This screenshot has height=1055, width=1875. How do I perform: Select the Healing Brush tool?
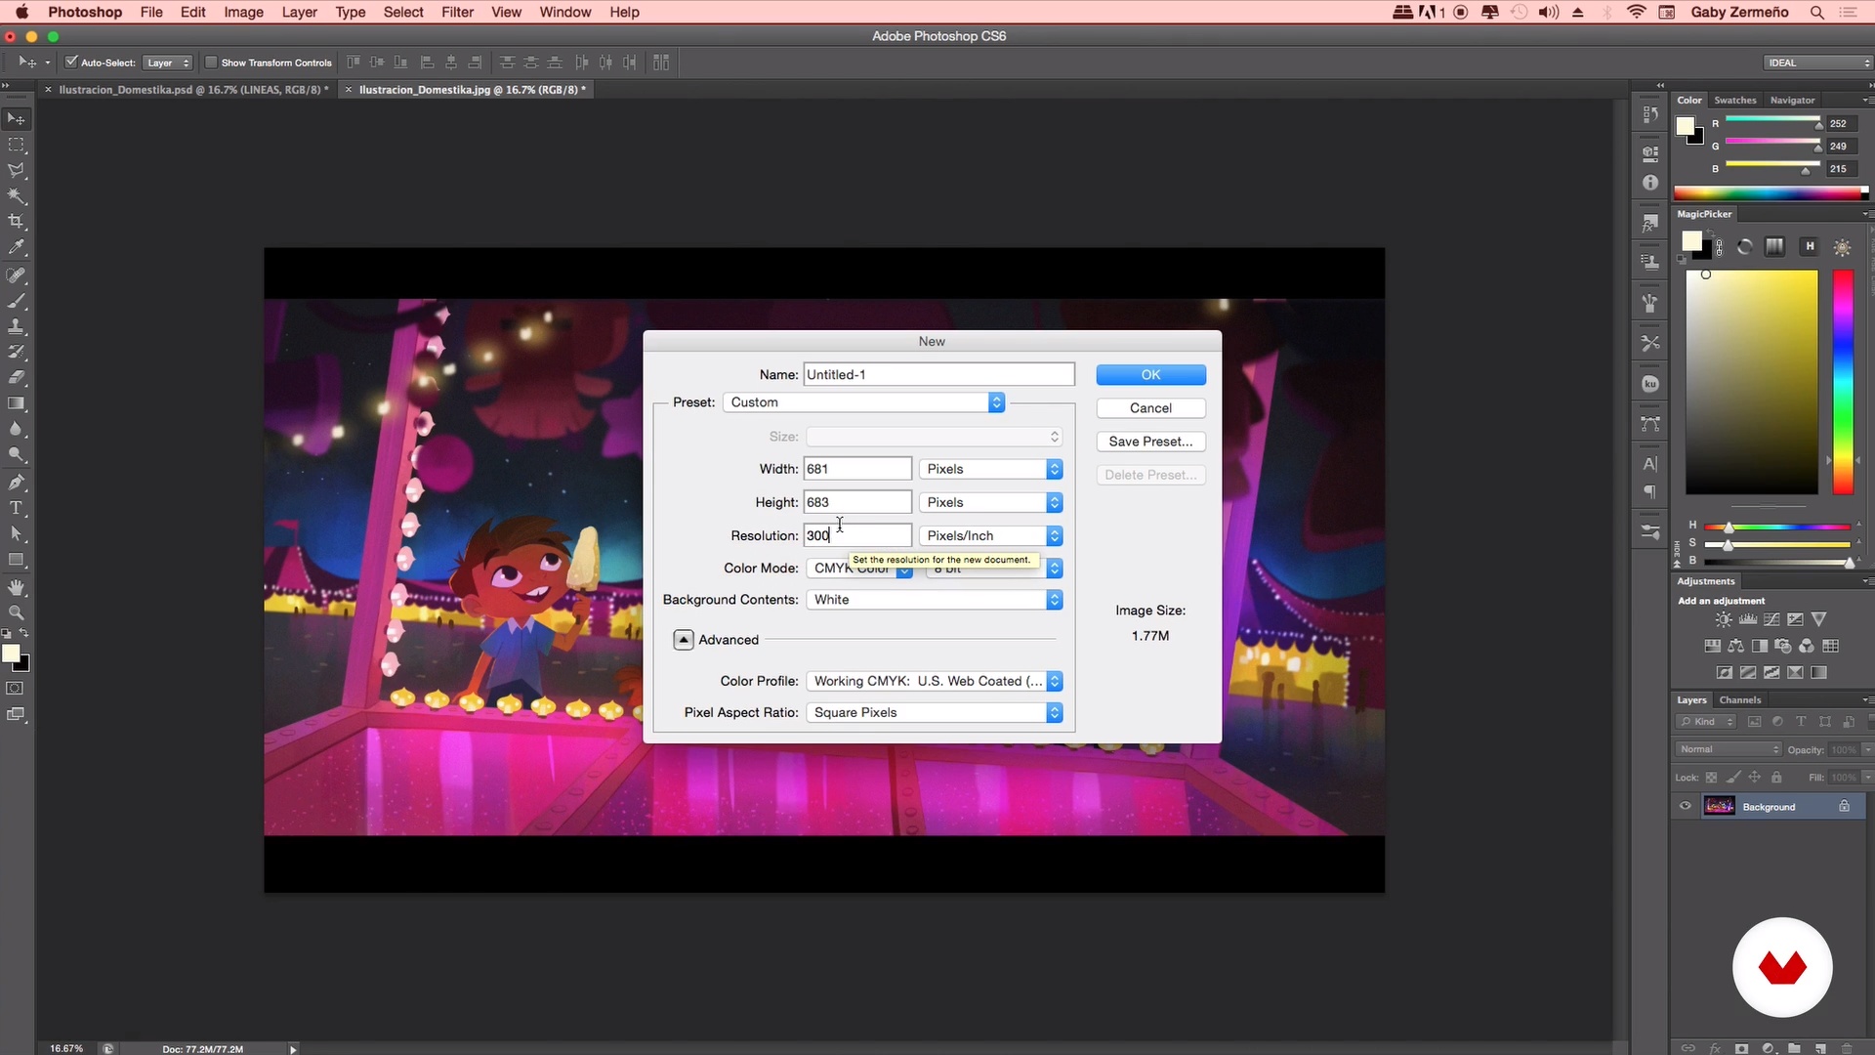17,275
